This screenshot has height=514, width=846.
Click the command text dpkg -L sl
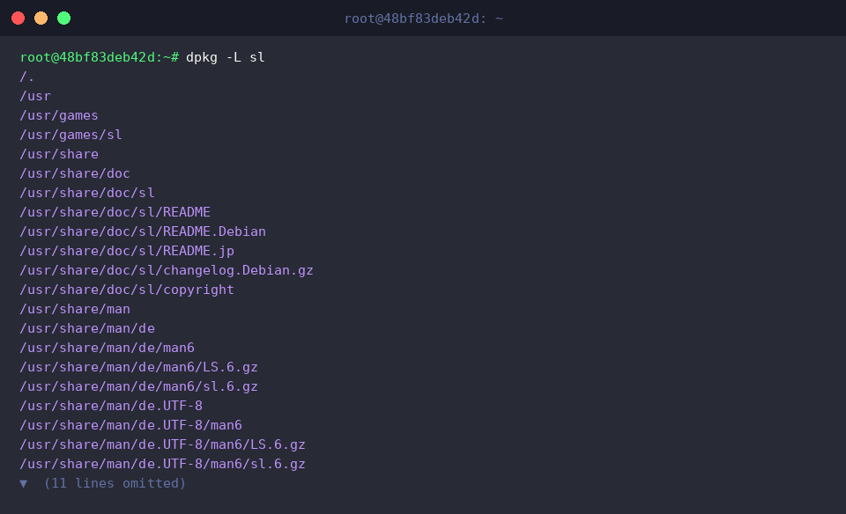point(225,57)
